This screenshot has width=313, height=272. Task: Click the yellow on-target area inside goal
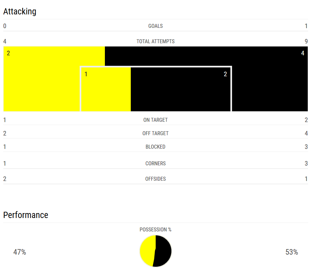click(106, 89)
